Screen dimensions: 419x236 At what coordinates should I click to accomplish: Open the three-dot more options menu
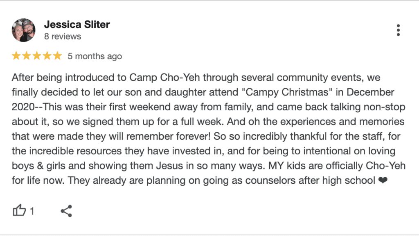(x=398, y=30)
